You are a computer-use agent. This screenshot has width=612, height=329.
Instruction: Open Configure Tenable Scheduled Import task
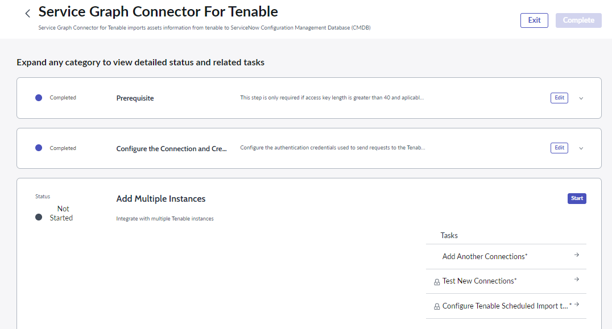pos(505,306)
